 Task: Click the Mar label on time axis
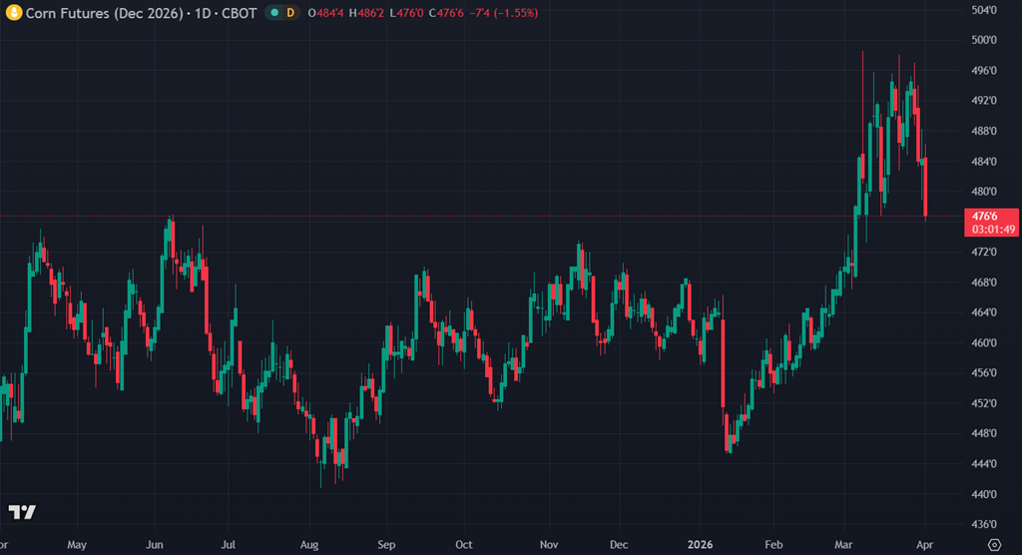845,545
